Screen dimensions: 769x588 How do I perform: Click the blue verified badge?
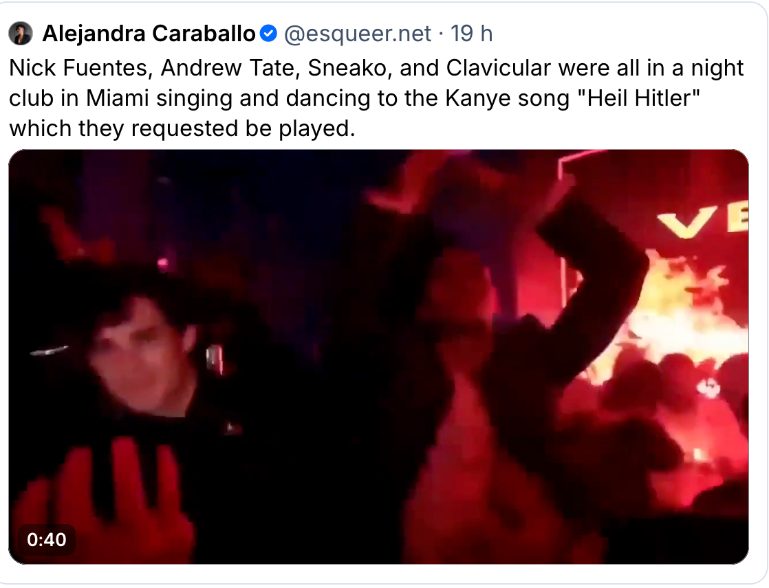(x=268, y=33)
